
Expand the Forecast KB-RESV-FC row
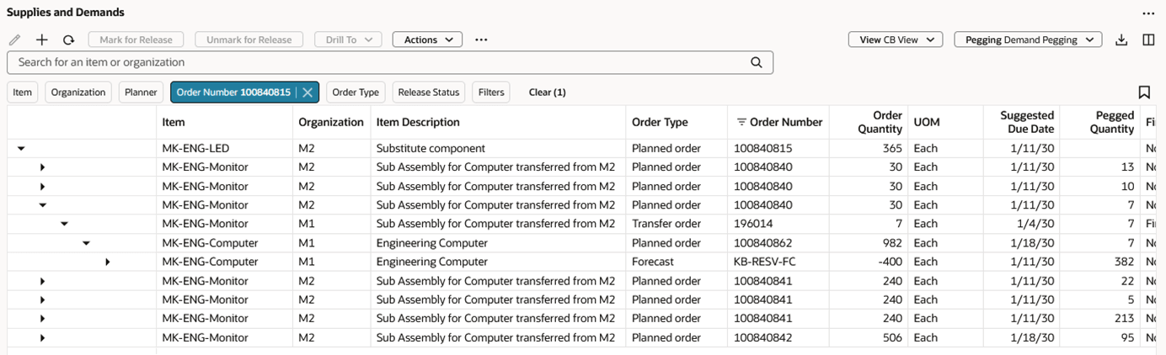click(108, 262)
